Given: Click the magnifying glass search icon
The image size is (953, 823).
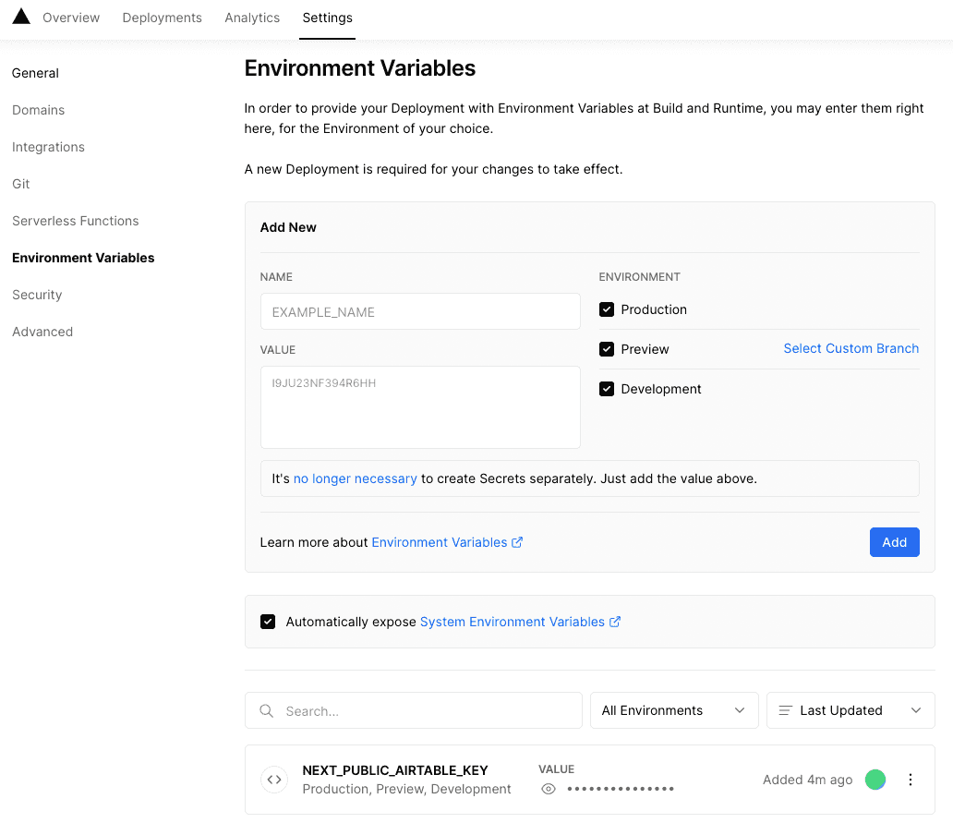Looking at the screenshot, I should point(267,710).
